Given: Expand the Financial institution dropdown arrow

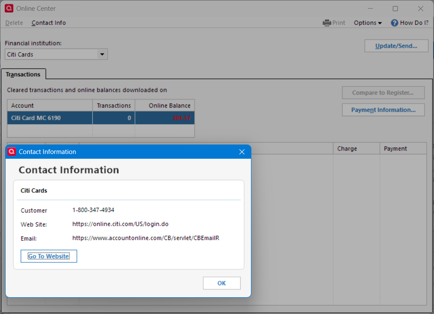Looking at the screenshot, I should 102,54.
